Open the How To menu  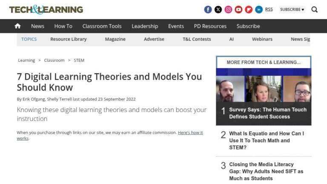point(63,26)
